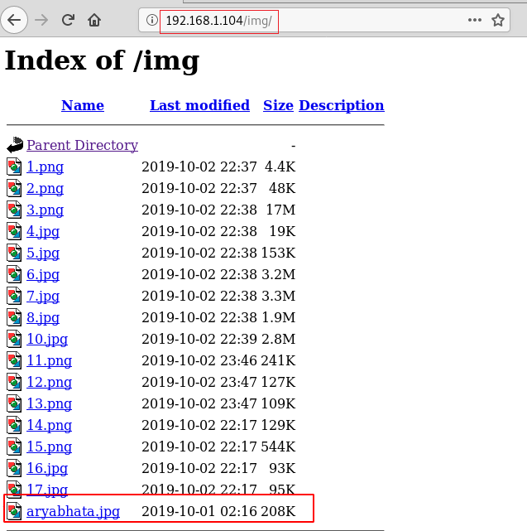527x531 pixels.
Task: Sort the listing by Last modified
Action: pyautogui.click(x=199, y=105)
